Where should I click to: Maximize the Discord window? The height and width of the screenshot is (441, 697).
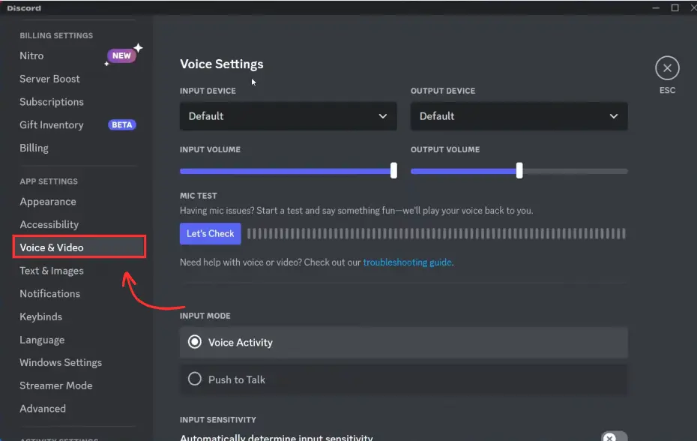[675, 7]
